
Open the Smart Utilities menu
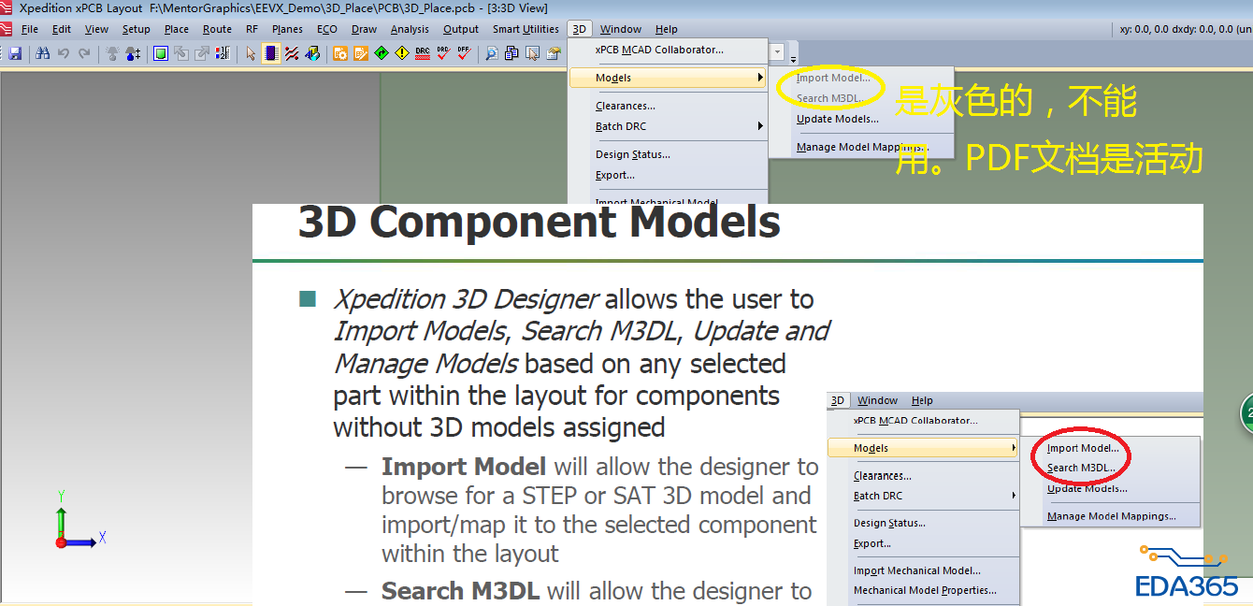[526, 29]
